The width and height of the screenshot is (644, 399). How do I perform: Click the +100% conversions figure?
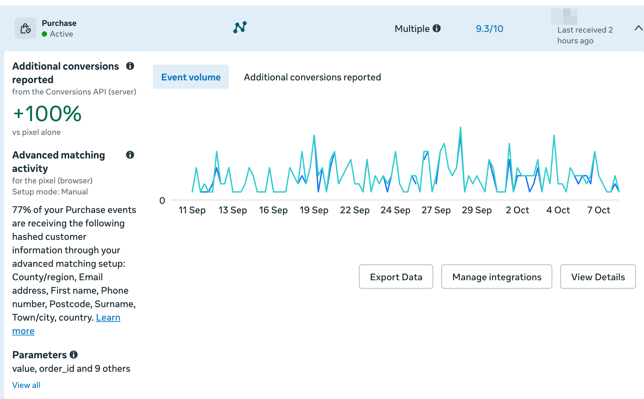coord(47,113)
